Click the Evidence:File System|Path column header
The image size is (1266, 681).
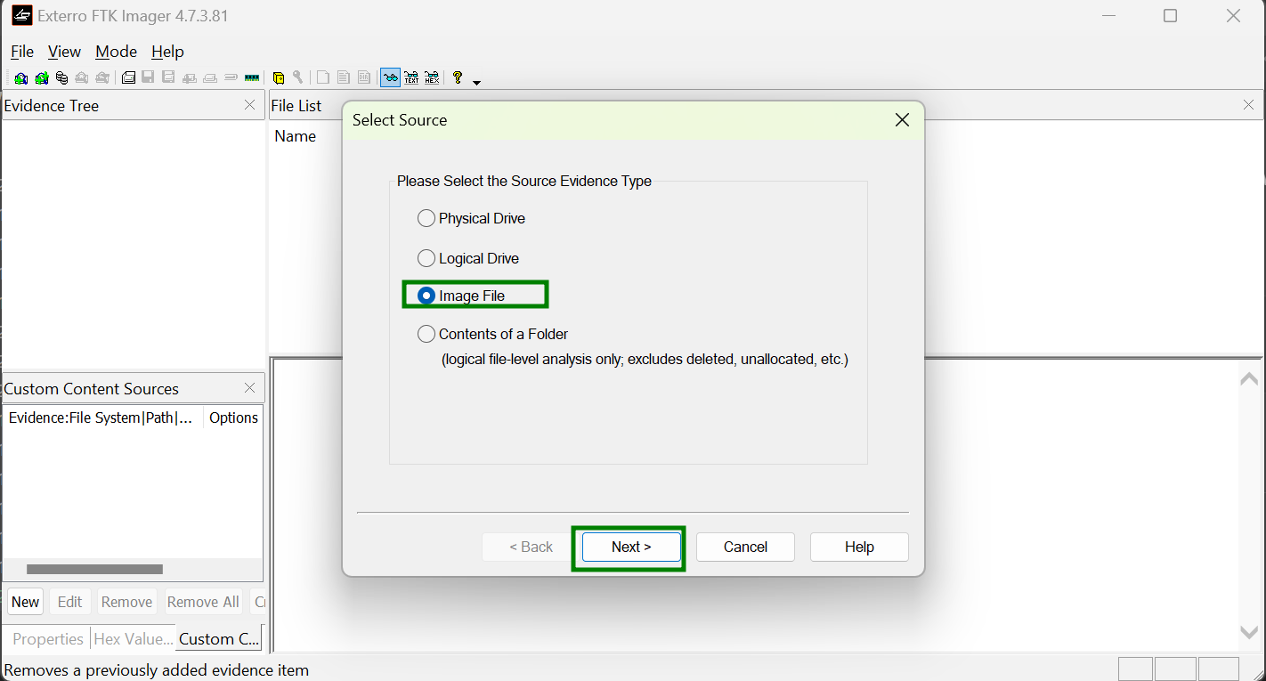point(101,418)
